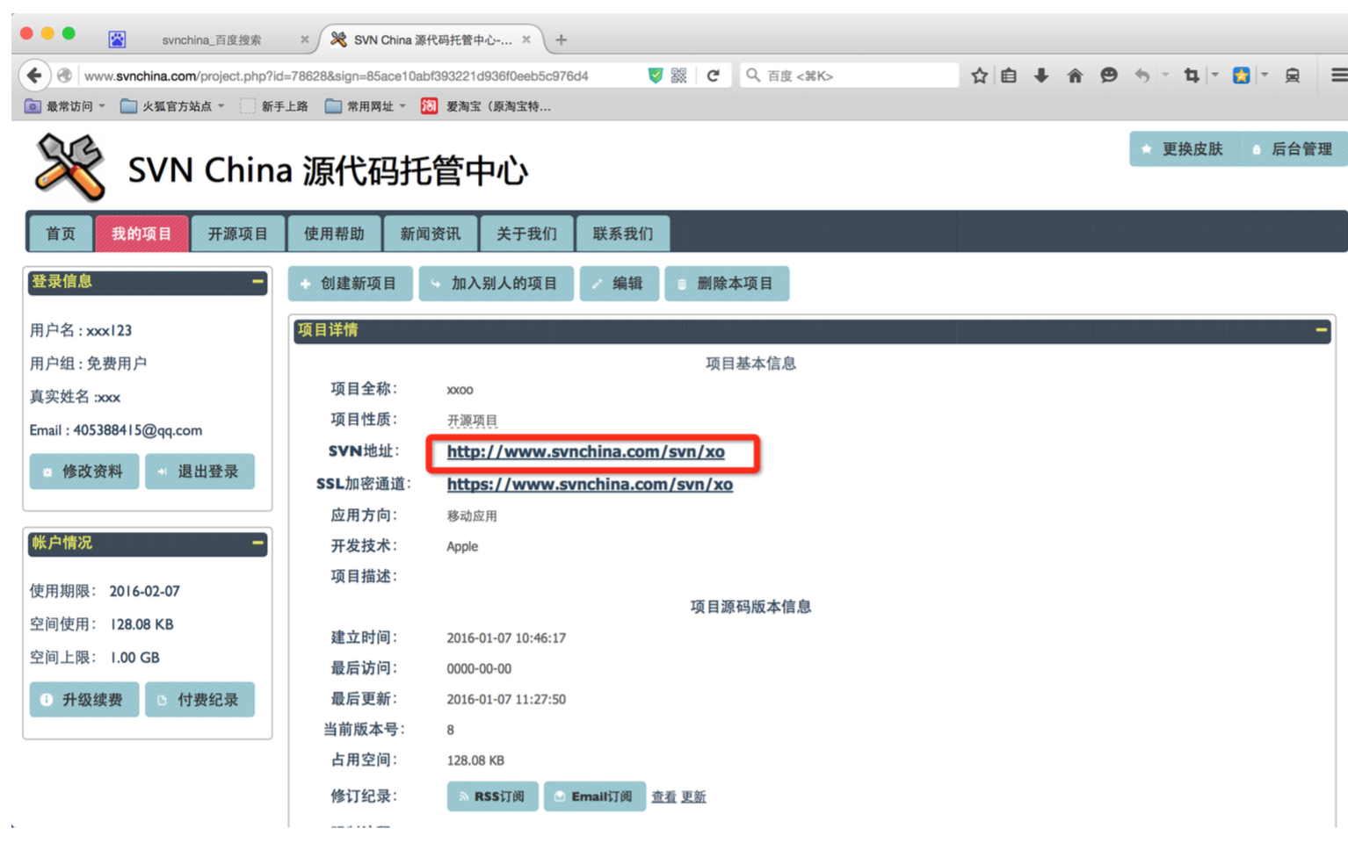Screen dimensions: 1348x850
Task: Select the 我的项目 navigation tab
Action: [x=141, y=234]
